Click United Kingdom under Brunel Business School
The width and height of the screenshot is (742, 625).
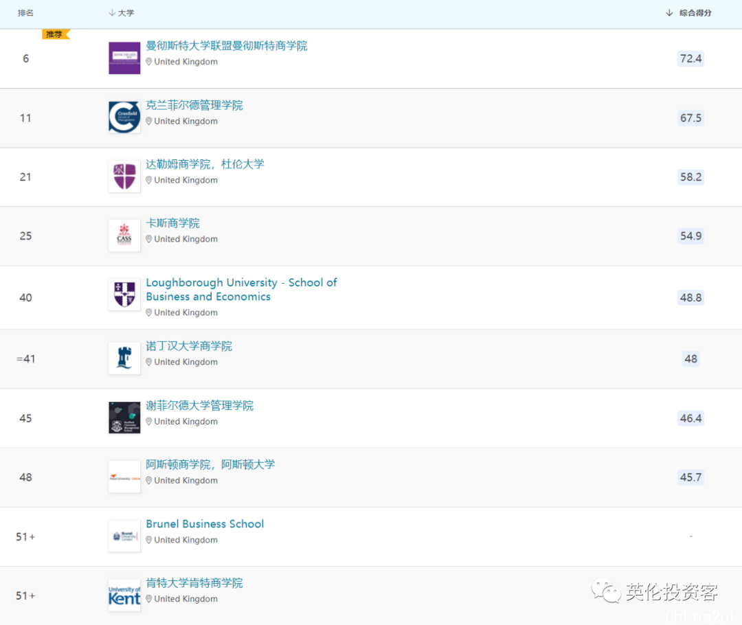coord(186,540)
